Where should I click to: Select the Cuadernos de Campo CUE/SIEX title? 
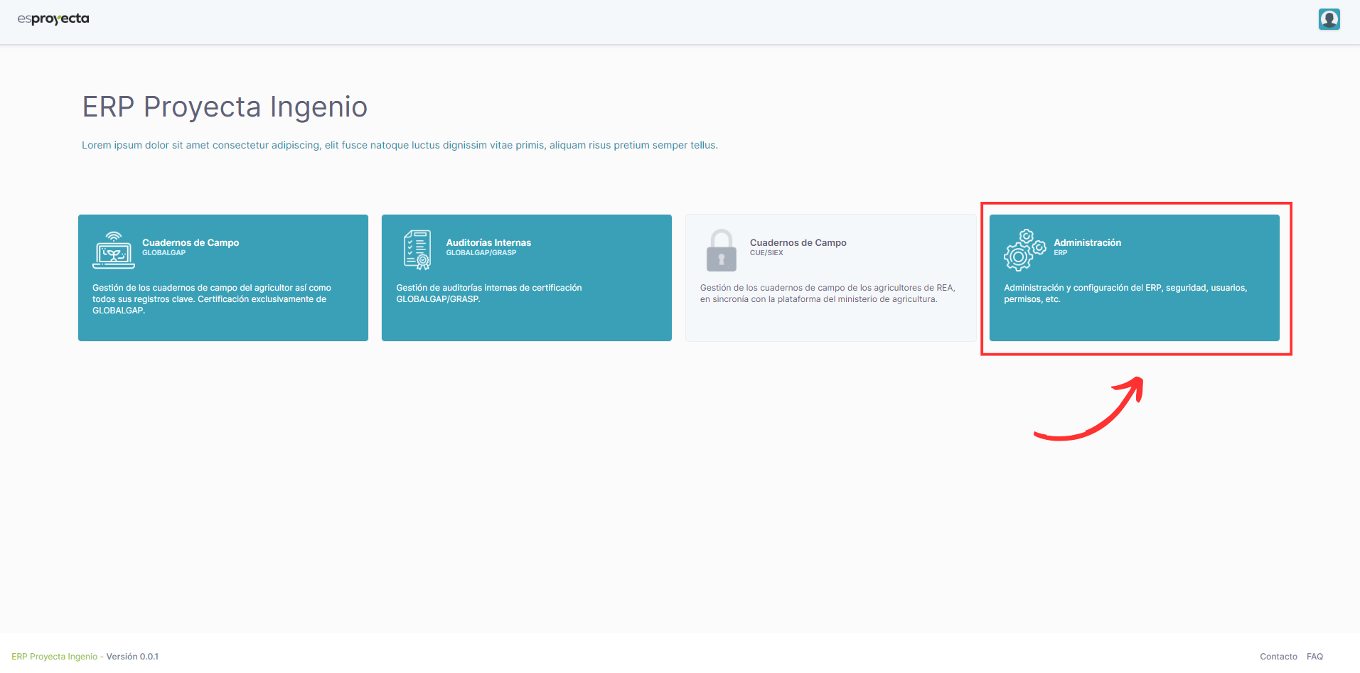798,242
